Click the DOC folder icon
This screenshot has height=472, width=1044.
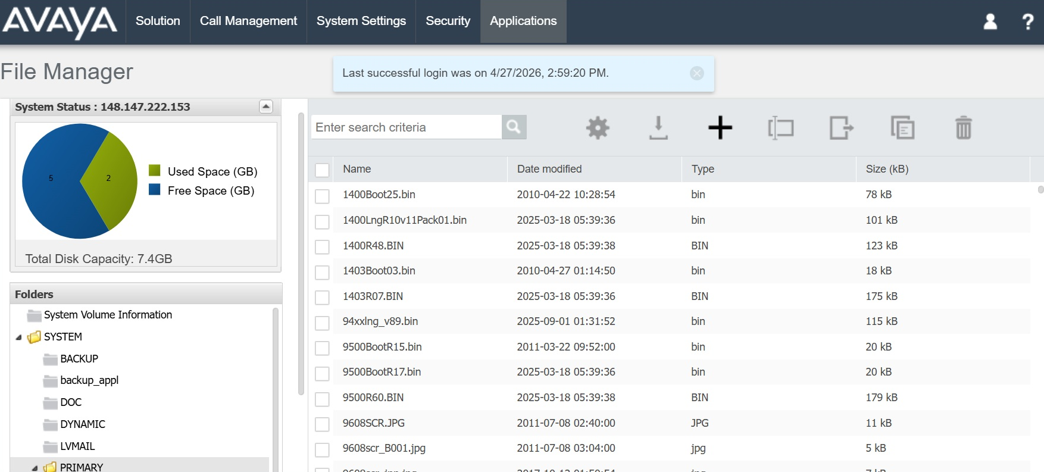pyautogui.click(x=51, y=402)
